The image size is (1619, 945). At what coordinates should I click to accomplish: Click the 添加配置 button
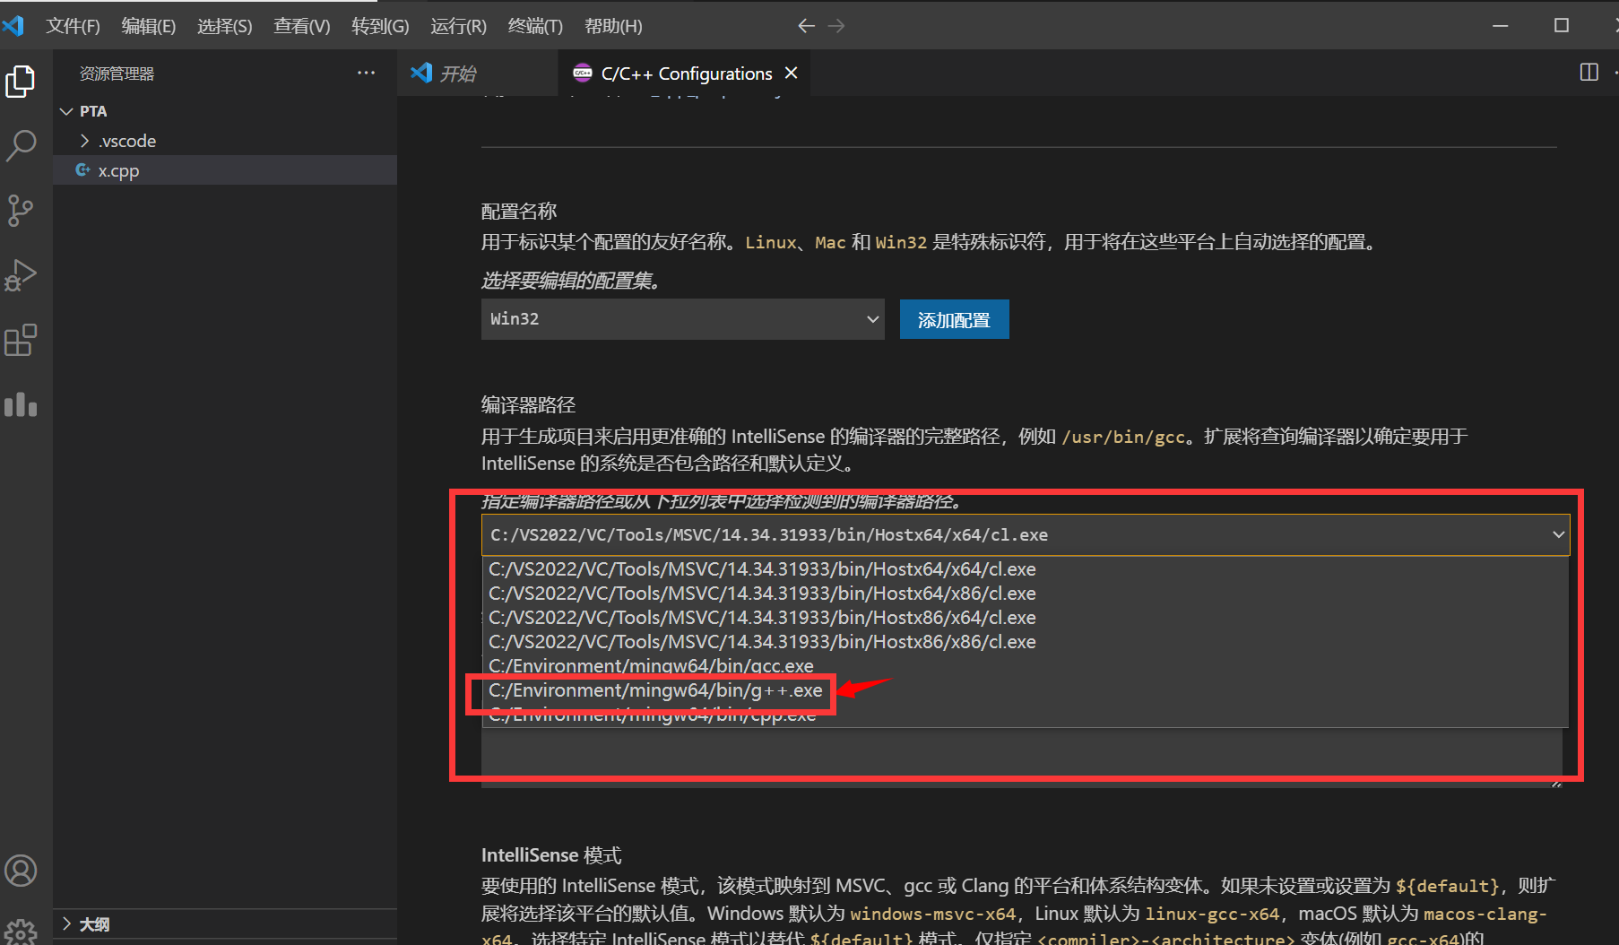point(954,319)
